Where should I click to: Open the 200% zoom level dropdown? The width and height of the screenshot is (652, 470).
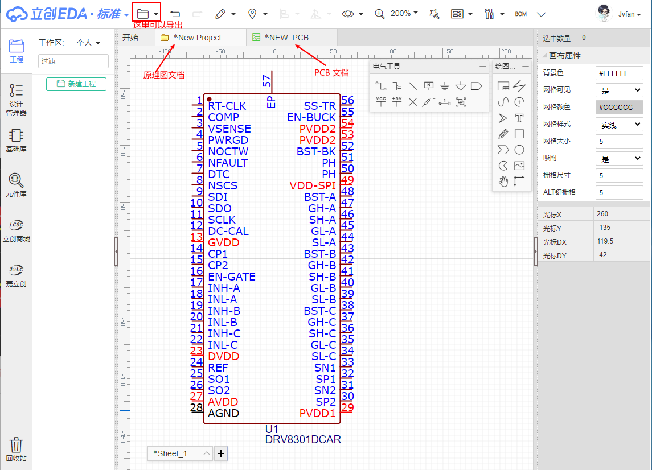tap(404, 13)
